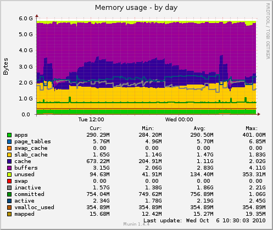Image resolution: width=273 pixels, height=230 pixels.
Task: Click the yellow slab_cache legend swatch
Action: [x=9, y=155]
